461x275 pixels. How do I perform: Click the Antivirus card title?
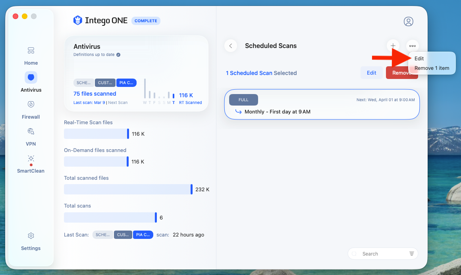87,46
